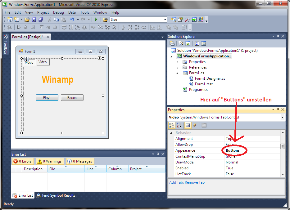Select the DrawMode value Normal

pyautogui.click(x=232, y=162)
